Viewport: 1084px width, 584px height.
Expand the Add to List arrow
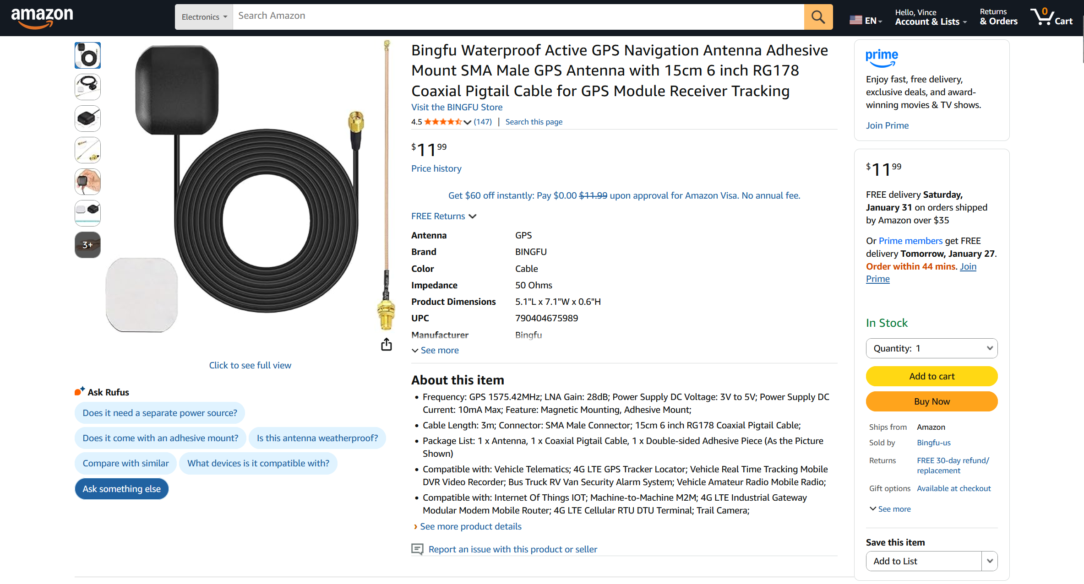(x=989, y=561)
